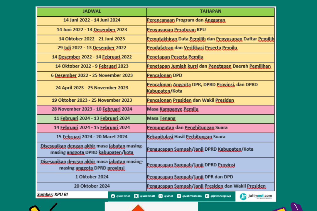
Task: Click cell '1 Oktober 2024'
Action: (92, 178)
